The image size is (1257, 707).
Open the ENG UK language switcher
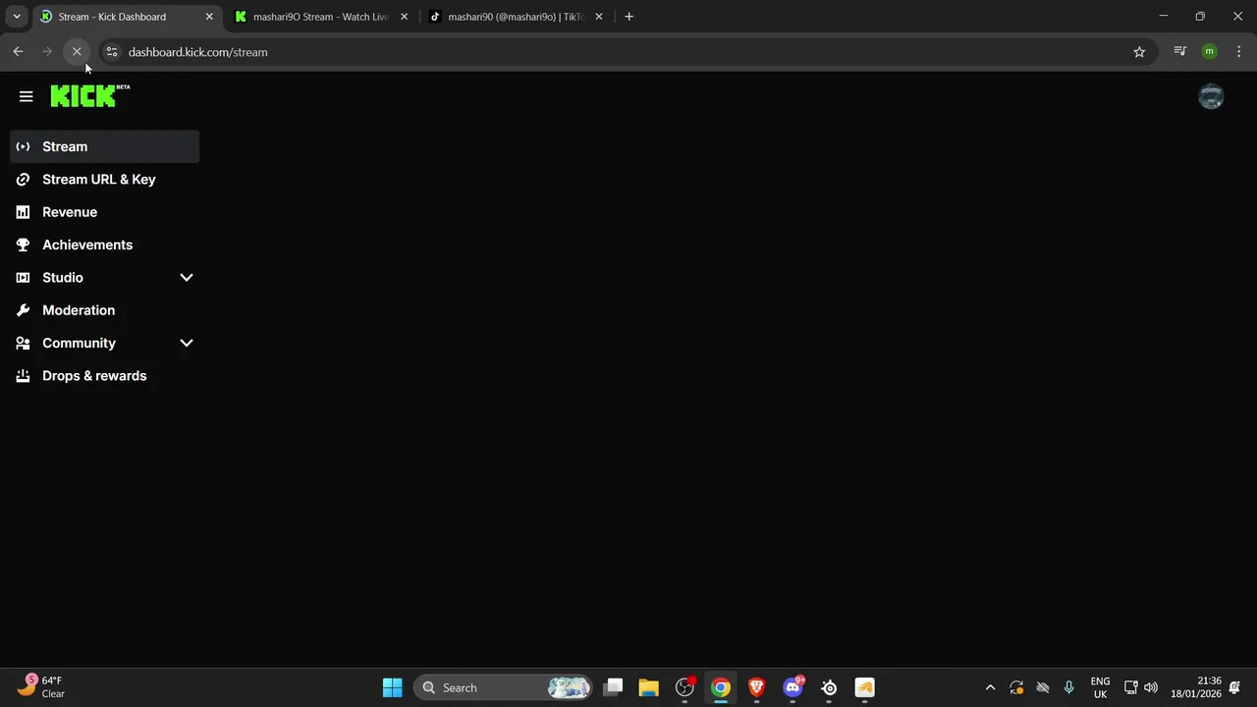click(1100, 687)
